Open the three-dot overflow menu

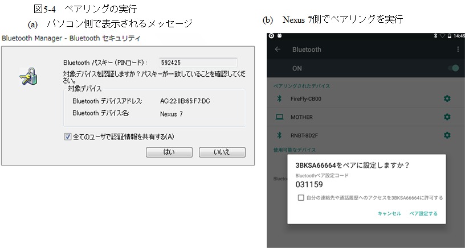(x=458, y=49)
